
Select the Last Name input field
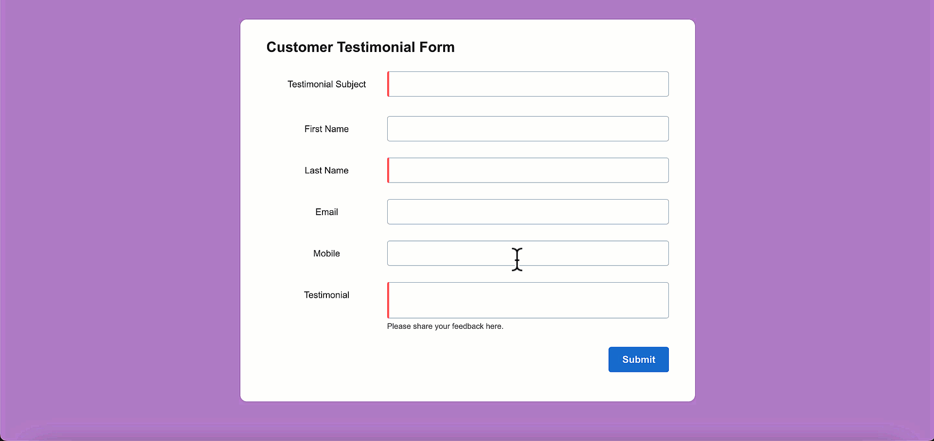(528, 170)
